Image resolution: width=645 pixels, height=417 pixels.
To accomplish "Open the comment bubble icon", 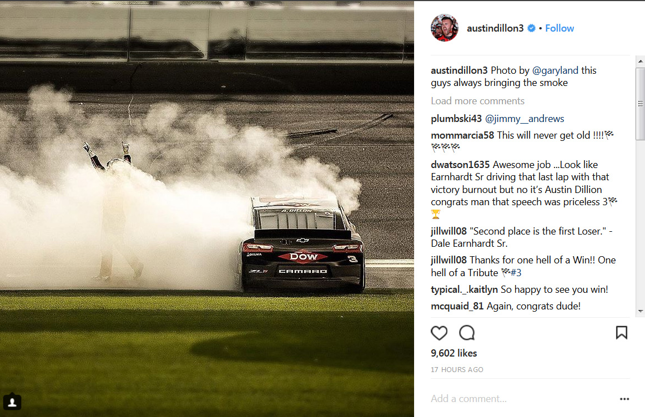I will (x=467, y=333).
